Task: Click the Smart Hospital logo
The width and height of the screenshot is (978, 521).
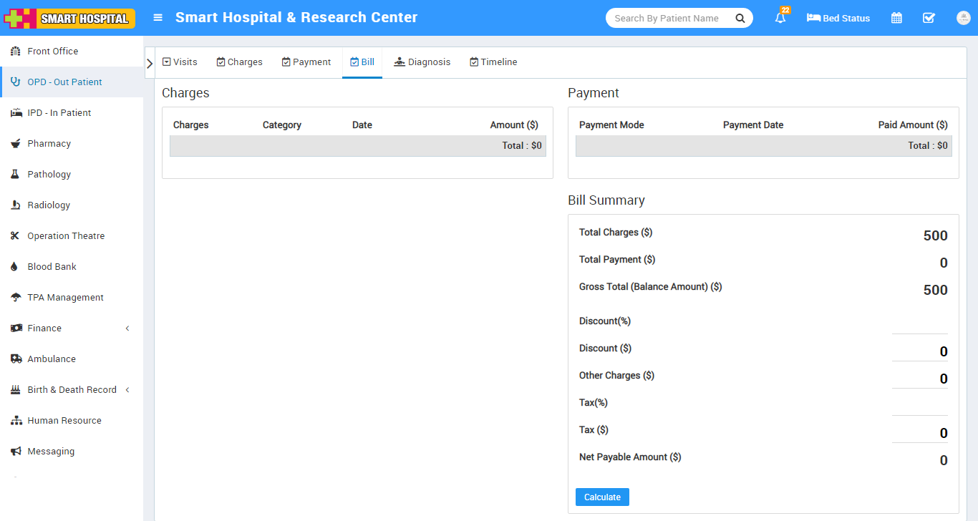Action: coord(69,18)
